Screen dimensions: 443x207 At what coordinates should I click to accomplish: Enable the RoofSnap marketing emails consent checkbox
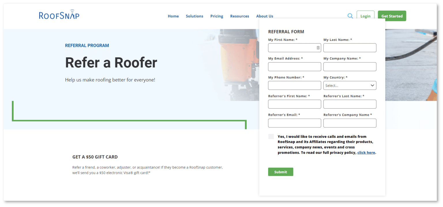pos(271,136)
